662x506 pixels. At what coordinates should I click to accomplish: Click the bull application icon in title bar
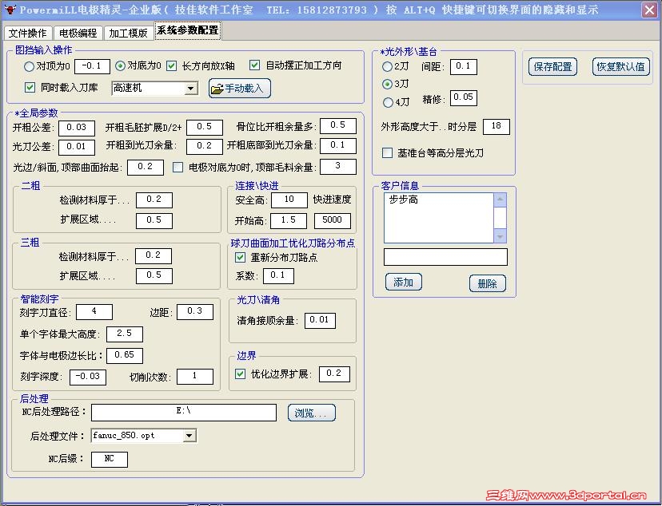coord(10,10)
